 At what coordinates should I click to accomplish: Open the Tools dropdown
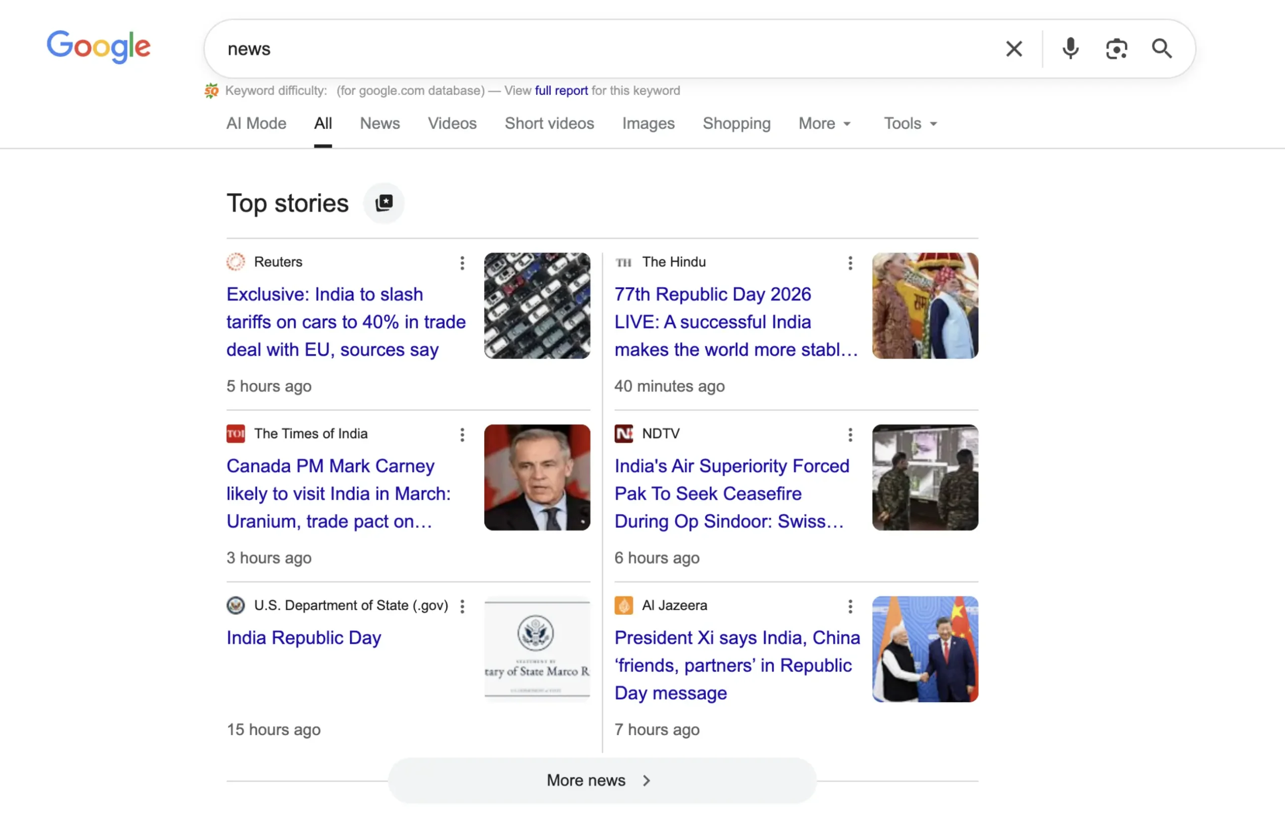point(909,123)
